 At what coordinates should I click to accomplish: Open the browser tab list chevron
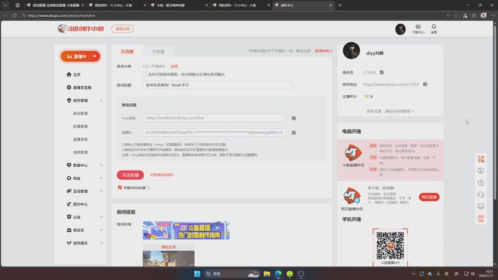coord(5,5)
